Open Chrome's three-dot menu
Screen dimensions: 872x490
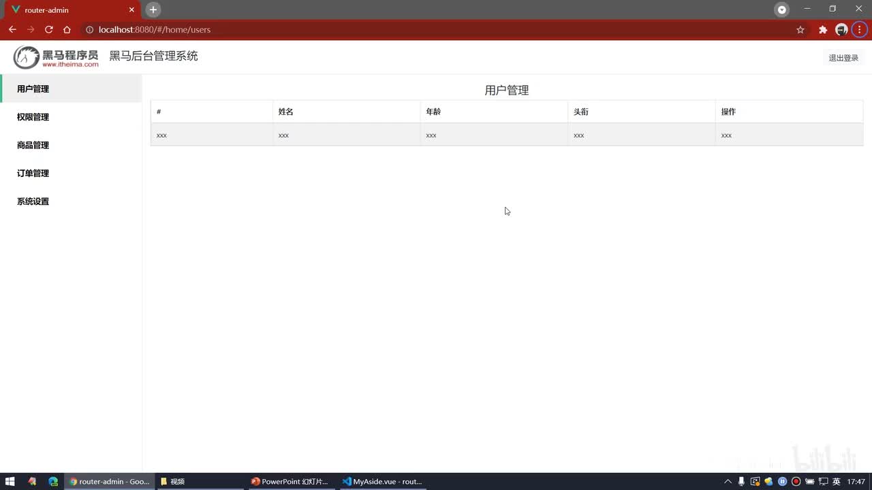pos(860,29)
